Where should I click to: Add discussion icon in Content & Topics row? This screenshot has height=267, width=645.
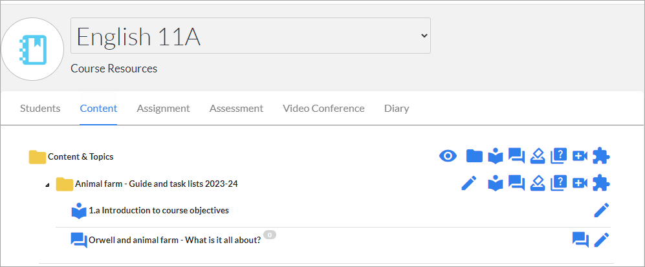pyautogui.click(x=516, y=156)
